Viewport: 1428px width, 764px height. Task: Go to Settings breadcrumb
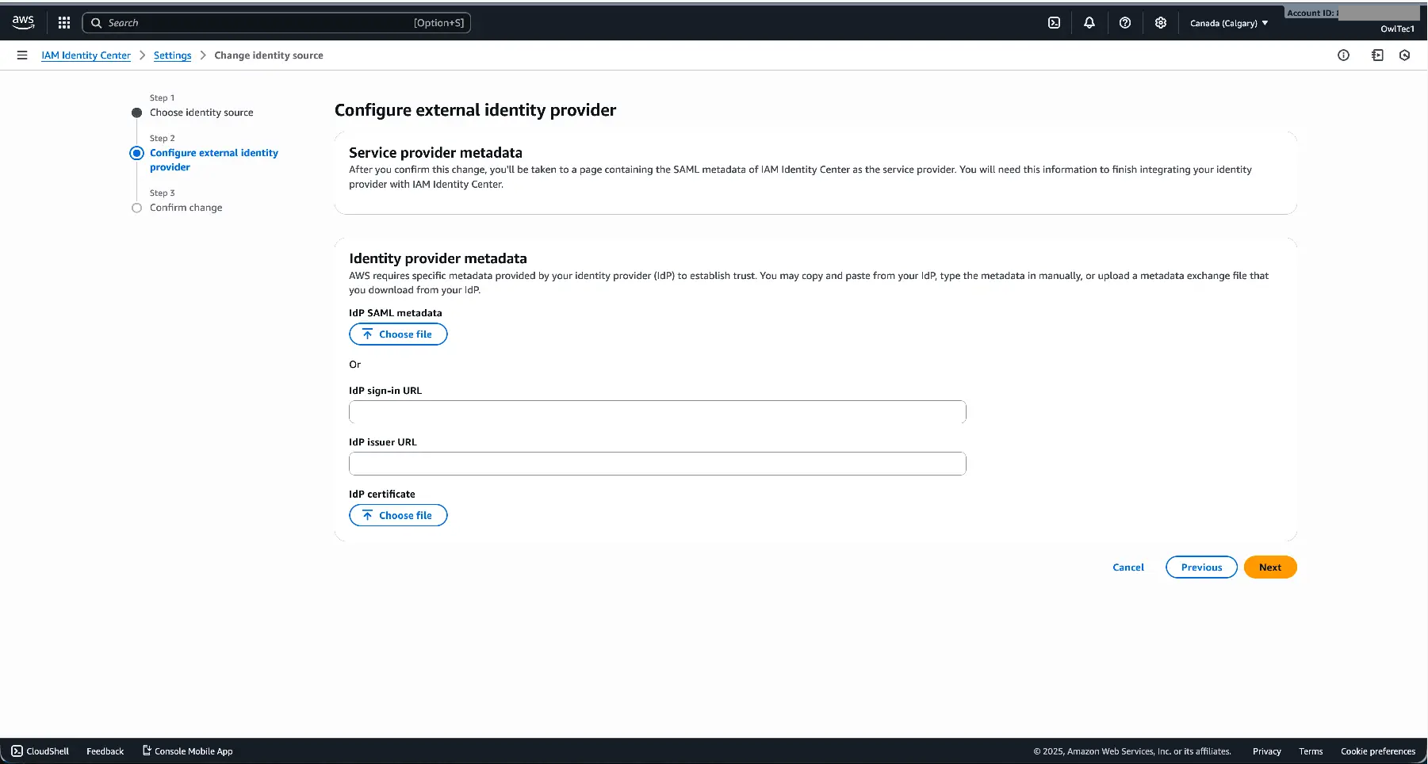click(172, 55)
